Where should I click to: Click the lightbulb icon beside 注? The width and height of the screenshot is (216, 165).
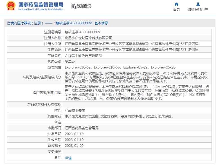[56, 158]
